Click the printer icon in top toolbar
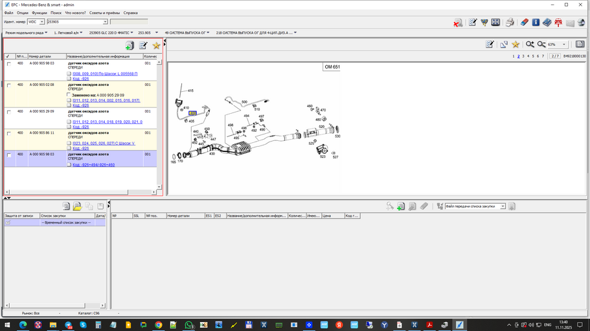The image size is (590, 331). click(x=510, y=23)
